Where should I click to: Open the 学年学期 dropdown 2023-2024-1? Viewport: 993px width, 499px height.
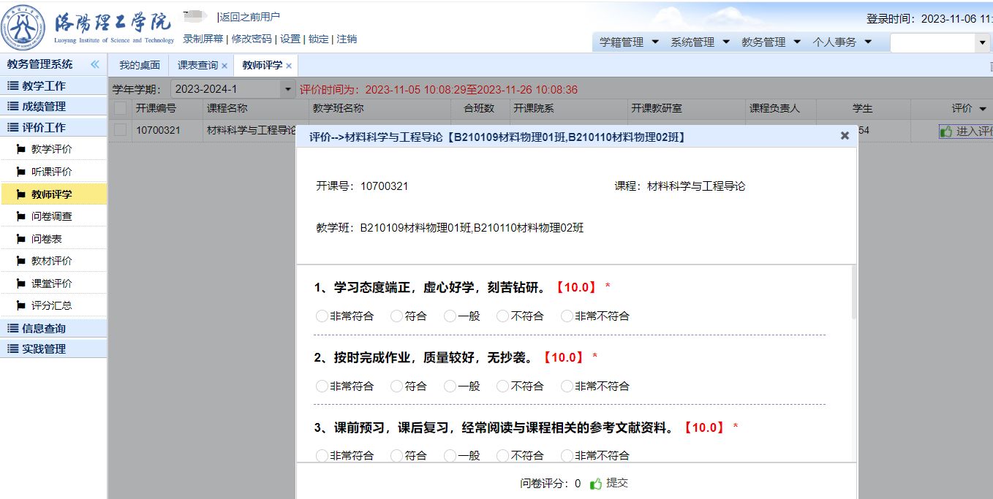tap(287, 89)
